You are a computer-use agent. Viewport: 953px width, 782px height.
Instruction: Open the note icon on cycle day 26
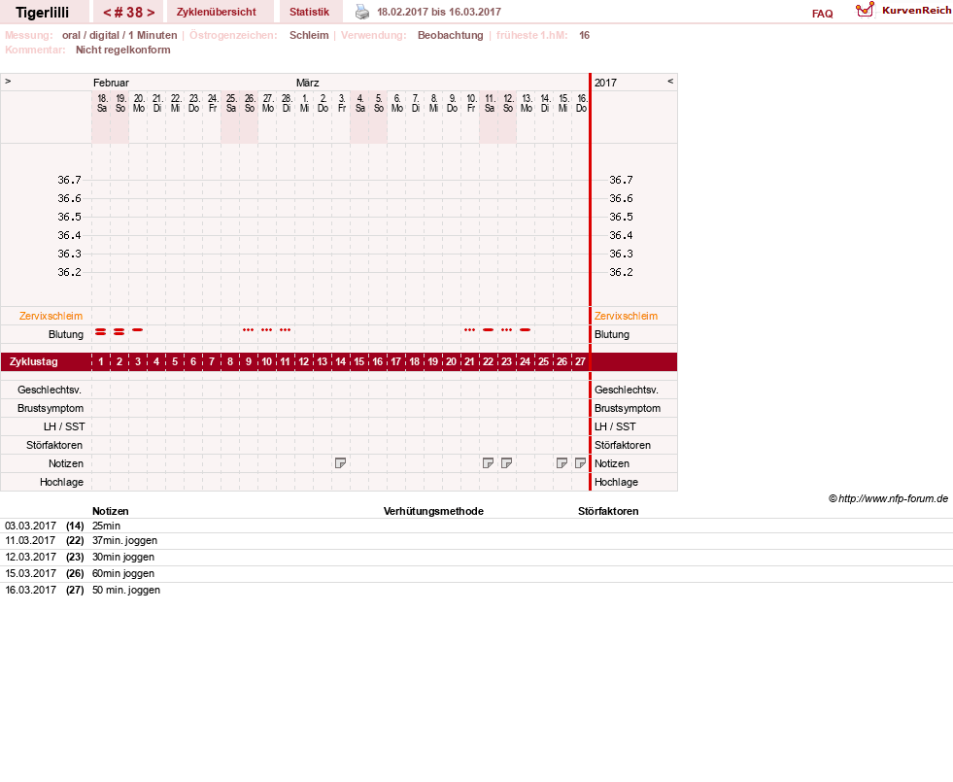point(562,463)
